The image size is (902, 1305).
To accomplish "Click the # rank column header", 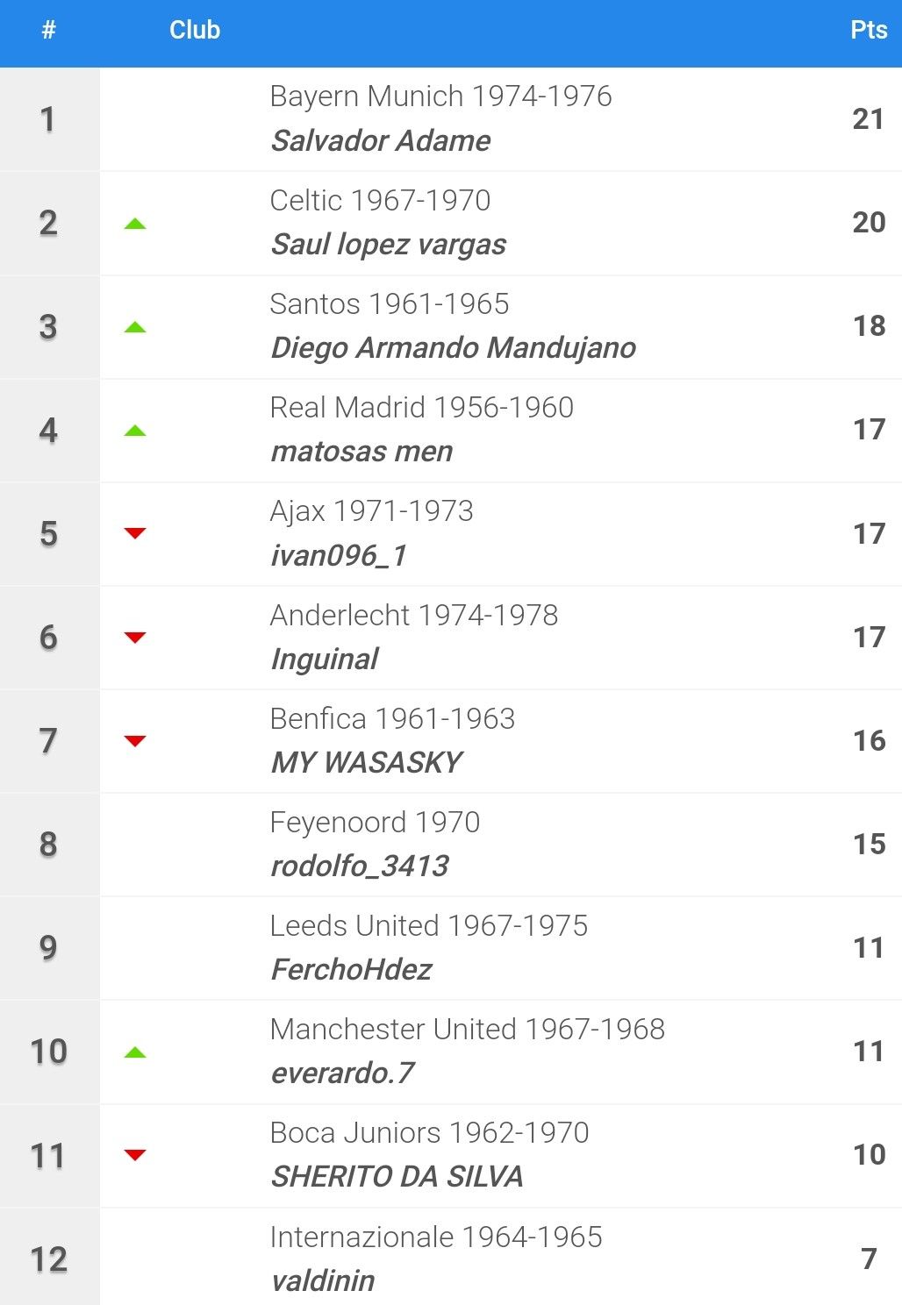I will [49, 30].
